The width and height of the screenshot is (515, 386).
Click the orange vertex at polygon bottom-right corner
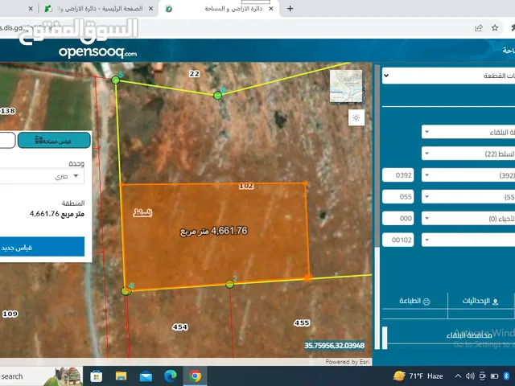[307, 277]
